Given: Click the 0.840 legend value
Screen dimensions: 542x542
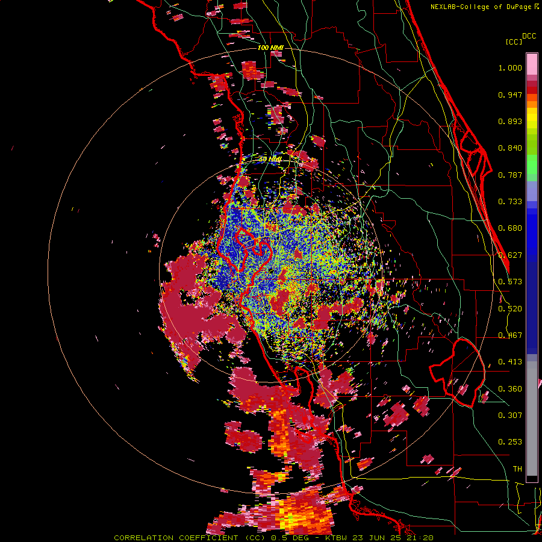Looking at the screenshot, I should 510,148.
